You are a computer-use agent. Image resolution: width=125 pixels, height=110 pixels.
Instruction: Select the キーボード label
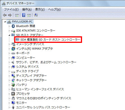tap(23, 53)
